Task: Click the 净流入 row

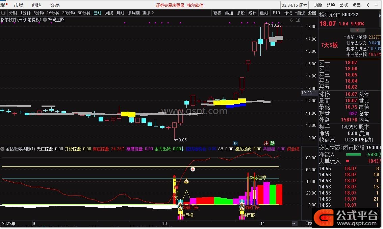Action: pyautogui.click(x=350, y=155)
